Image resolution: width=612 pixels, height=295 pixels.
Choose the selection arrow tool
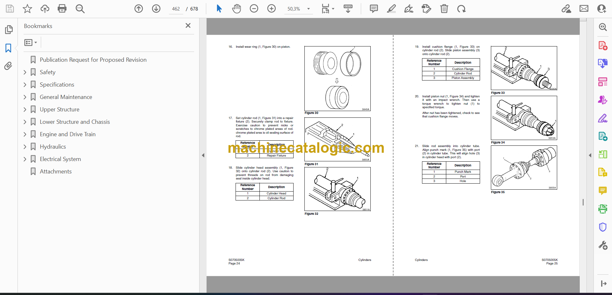tap(219, 9)
